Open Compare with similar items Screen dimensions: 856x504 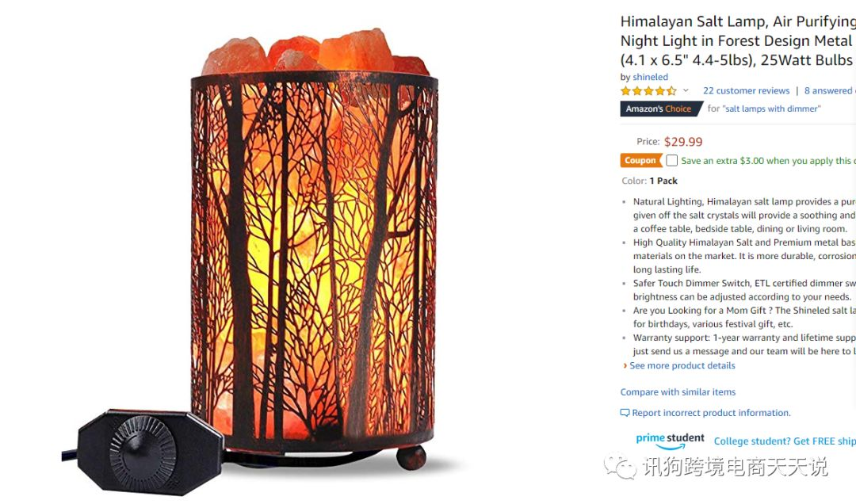pos(678,392)
